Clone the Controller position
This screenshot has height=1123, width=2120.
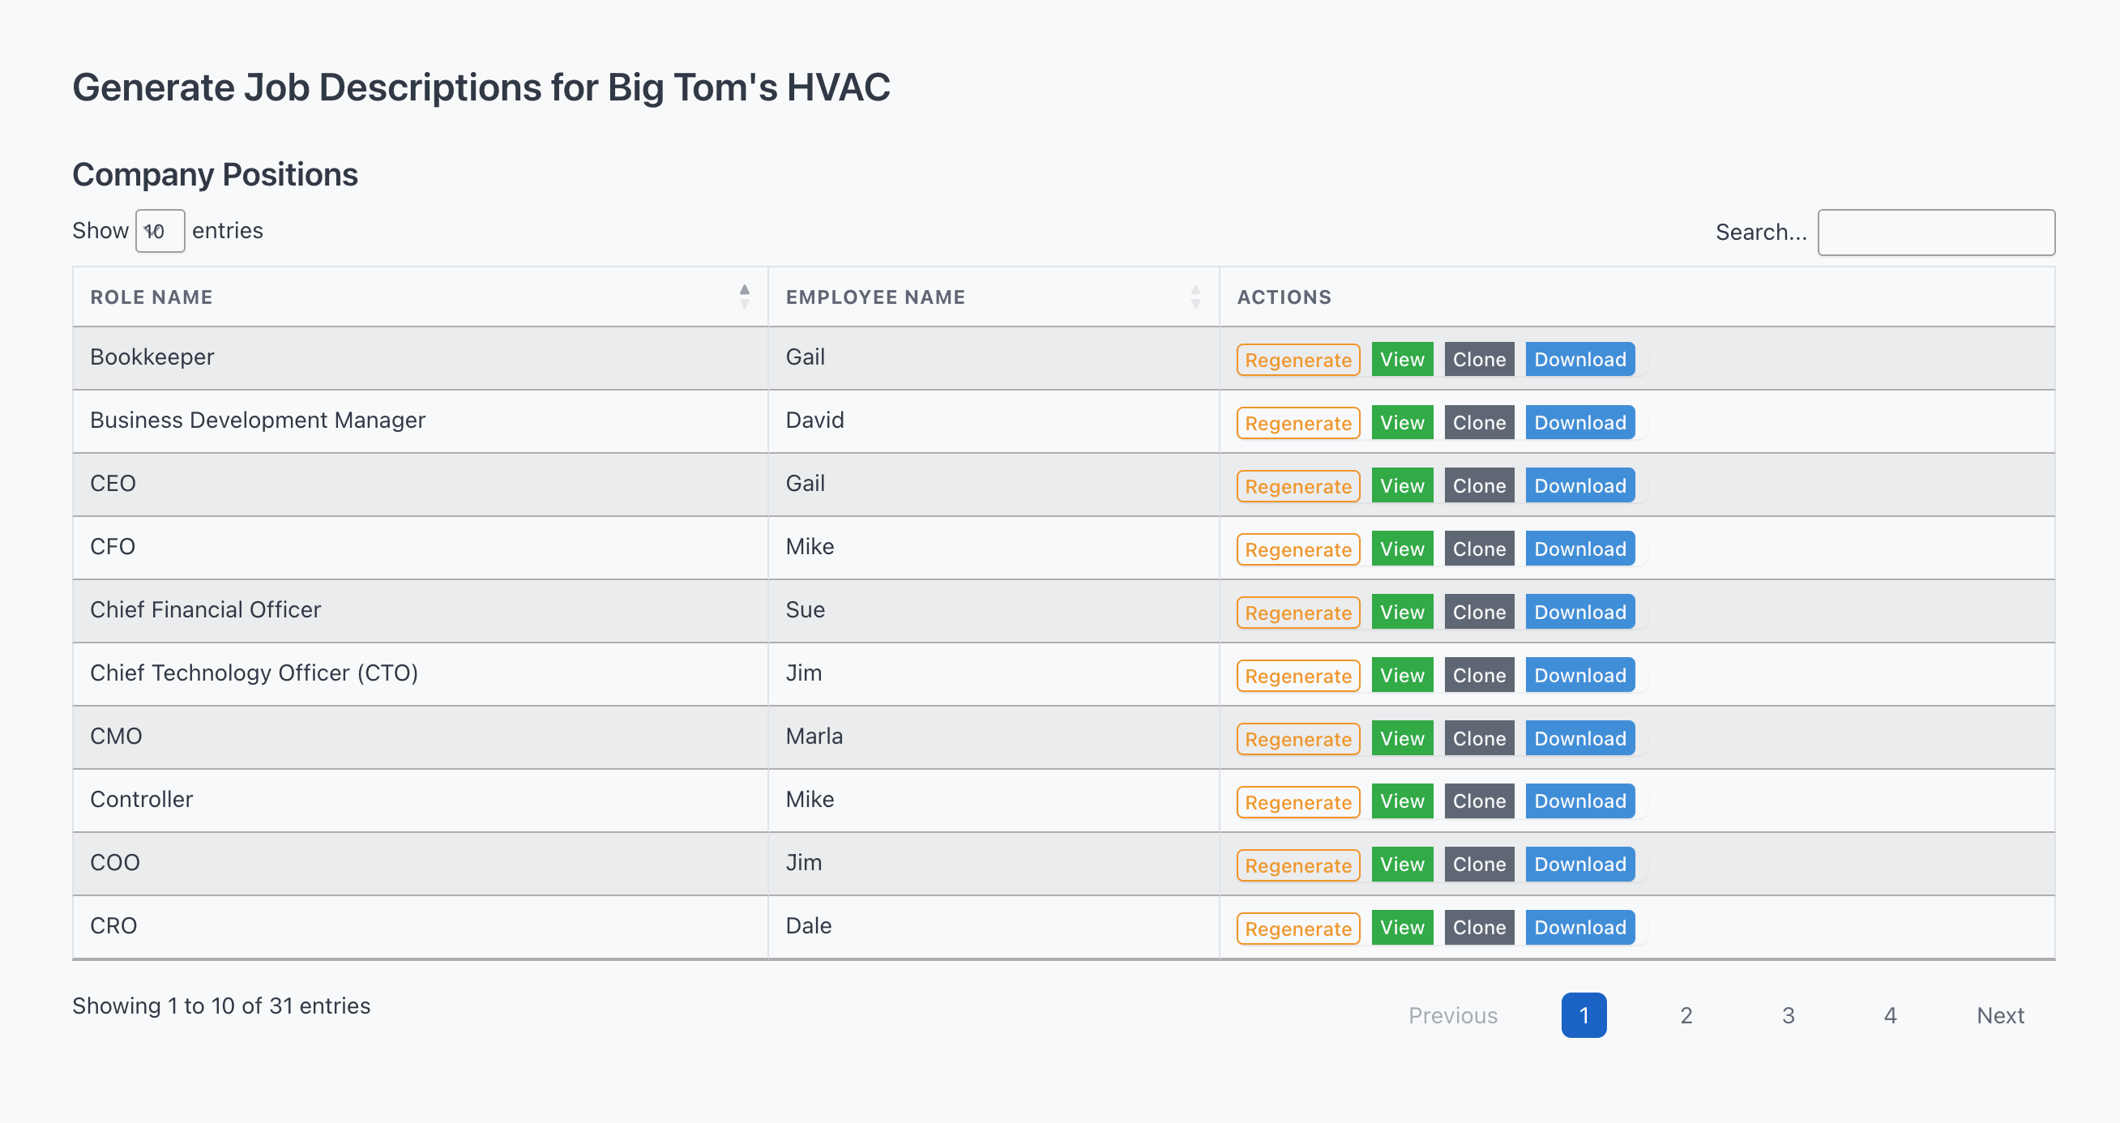point(1479,801)
